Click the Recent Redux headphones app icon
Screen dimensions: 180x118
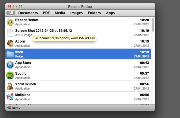pos(10,22)
